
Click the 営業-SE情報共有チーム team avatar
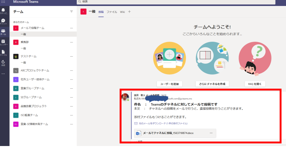(16, 124)
